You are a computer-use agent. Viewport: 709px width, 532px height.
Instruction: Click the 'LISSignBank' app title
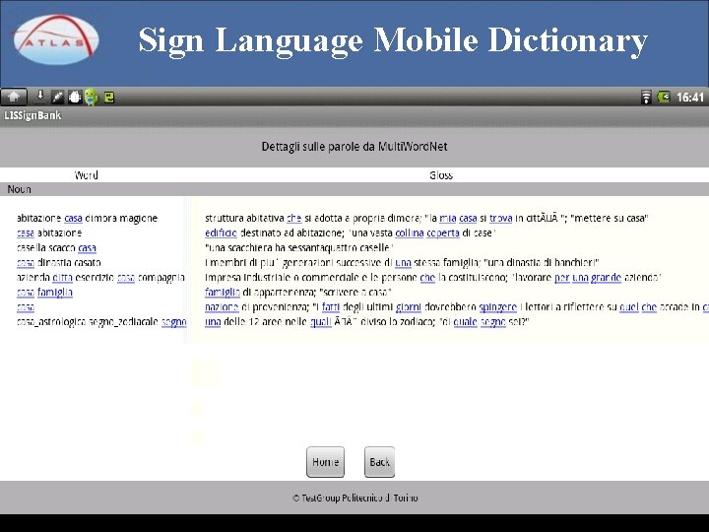click(32, 115)
